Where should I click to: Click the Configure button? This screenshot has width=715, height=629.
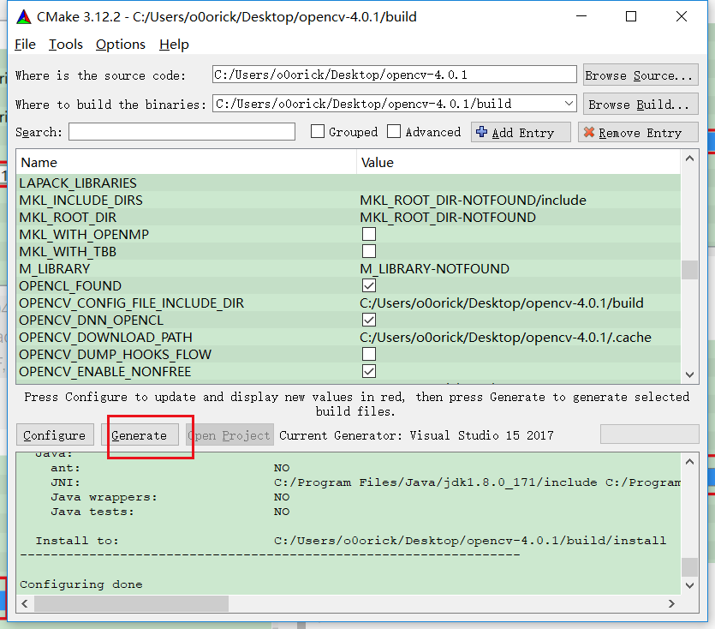click(x=55, y=435)
